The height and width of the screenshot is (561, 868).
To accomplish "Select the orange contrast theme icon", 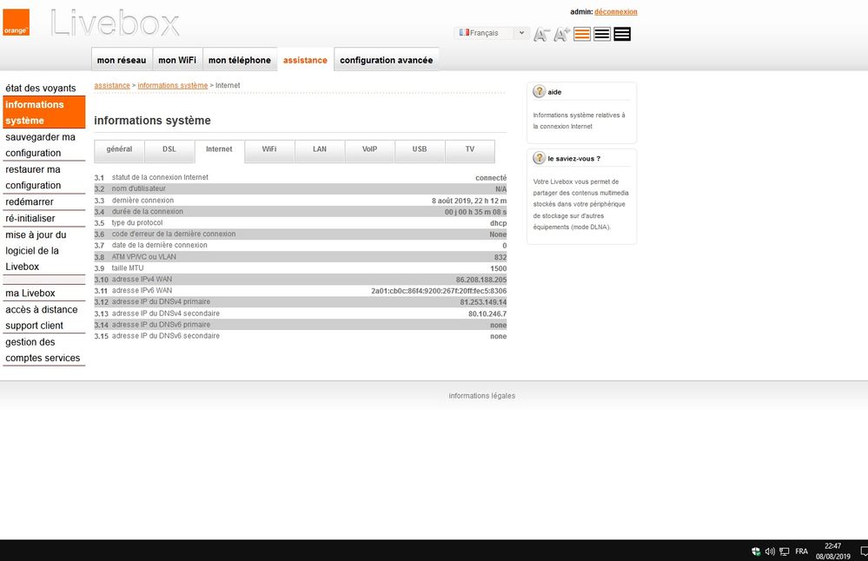I will (x=582, y=34).
